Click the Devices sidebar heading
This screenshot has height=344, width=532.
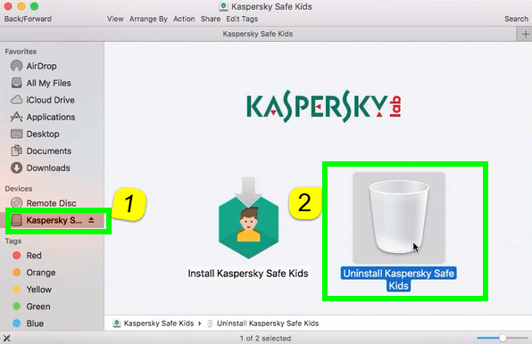pyautogui.click(x=19, y=189)
